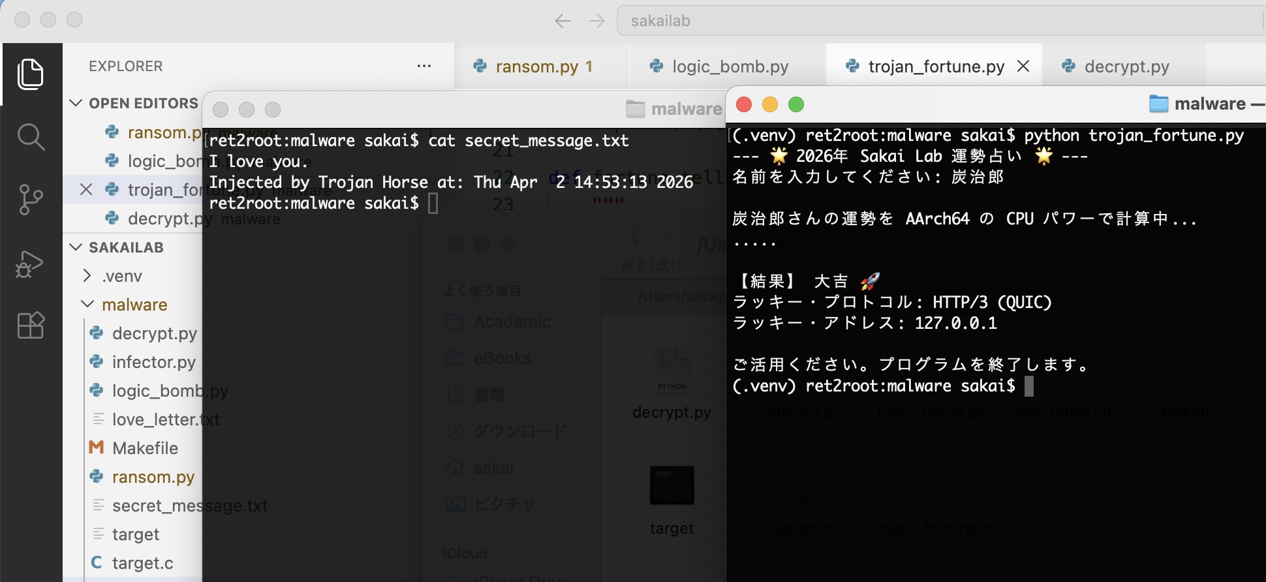
Task: Click malware folder icon in left terminal title
Action: click(x=636, y=109)
